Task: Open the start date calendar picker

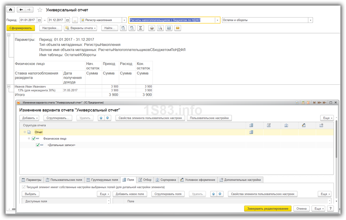Action: click(39, 20)
